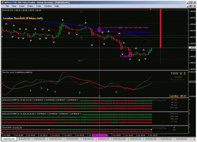This screenshot has width=197, height=142.
Task: Click the chart document icon left of File
Action: (x=3, y=6)
